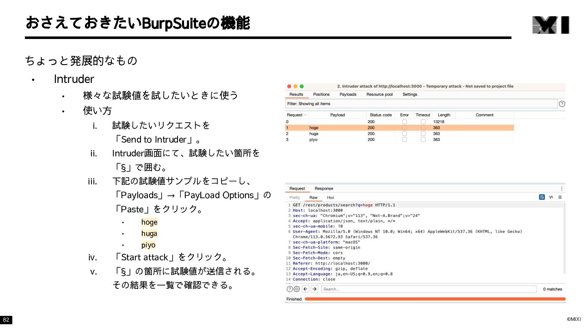The width and height of the screenshot is (585, 329).
Task: Click the filter help question-mark icon
Action: point(562,104)
